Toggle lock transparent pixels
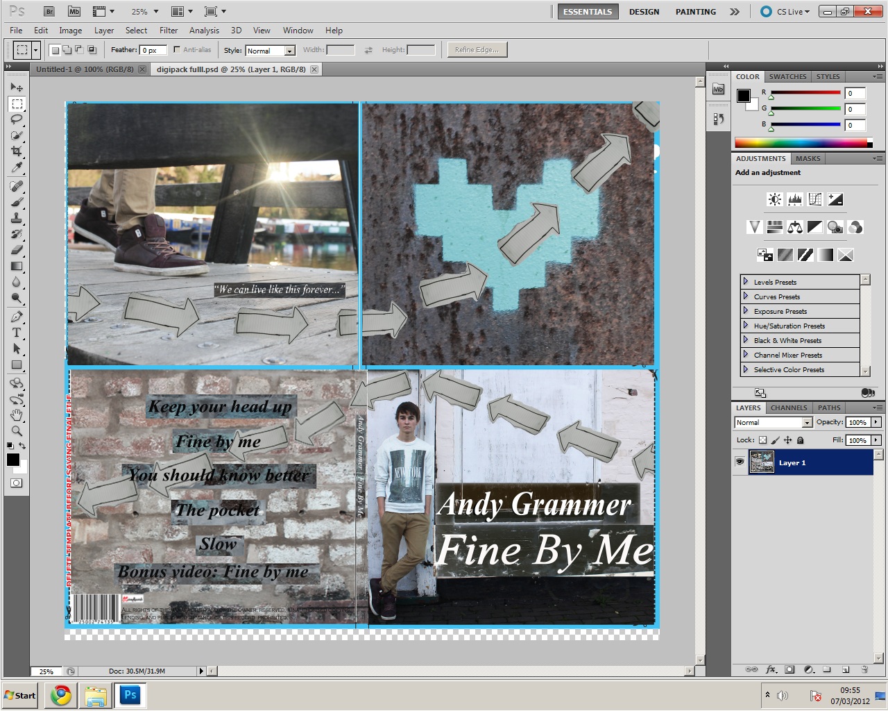888x711 pixels. (x=763, y=440)
